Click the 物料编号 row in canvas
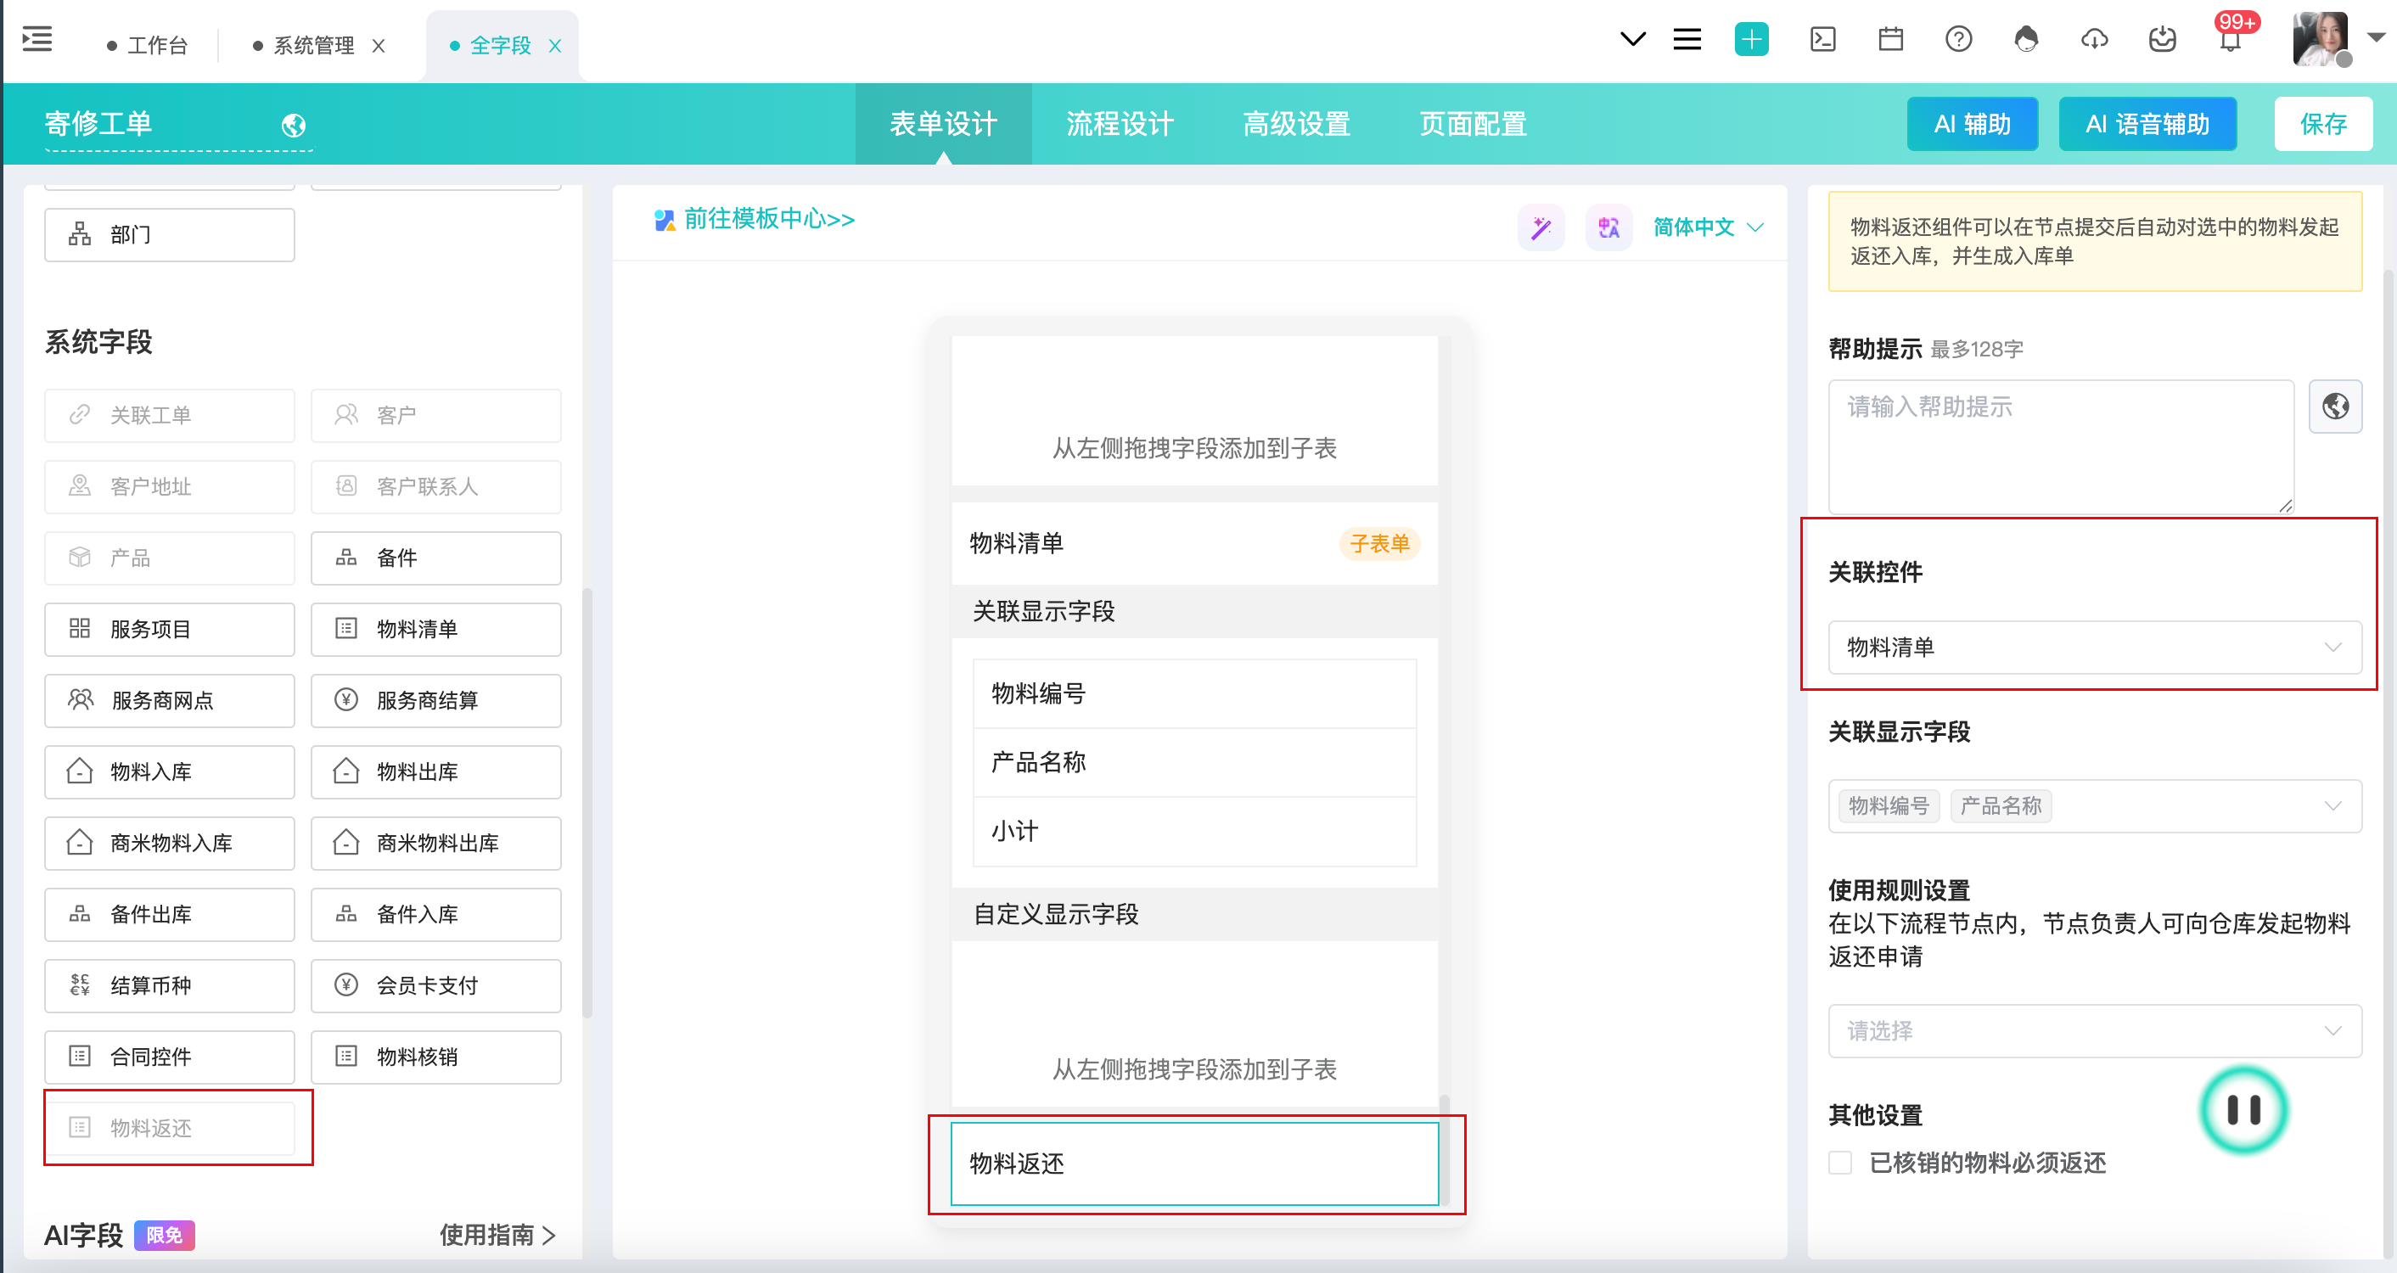 (x=1195, y=693)
